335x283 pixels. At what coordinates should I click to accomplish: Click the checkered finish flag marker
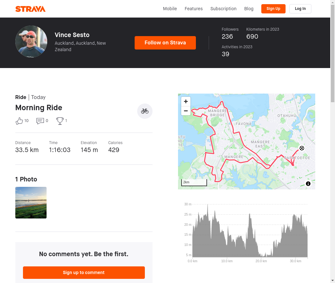[302, 148]
